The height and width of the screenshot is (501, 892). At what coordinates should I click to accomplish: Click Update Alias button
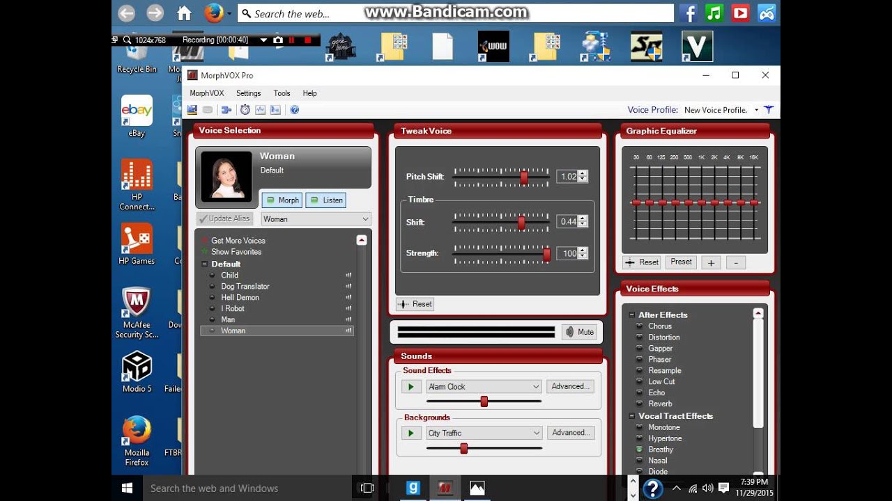[x=224, y=218]
